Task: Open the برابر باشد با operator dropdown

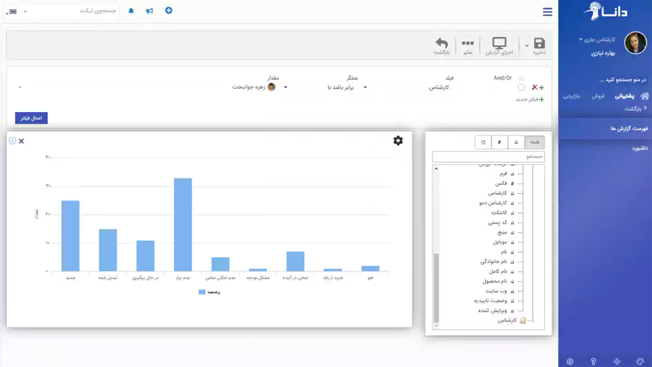Action: [347, 88]
